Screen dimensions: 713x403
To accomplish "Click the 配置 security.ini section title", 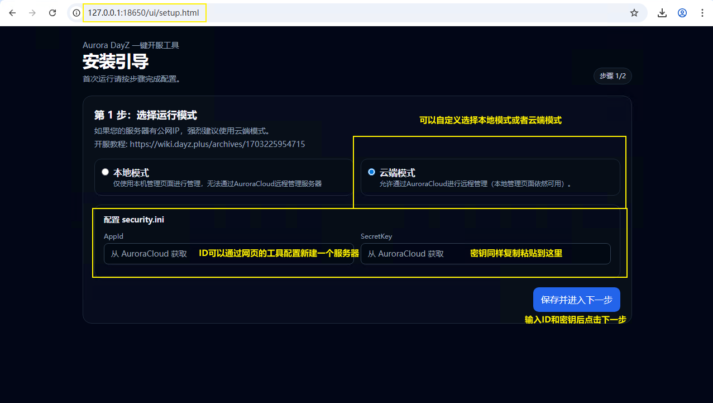I will coord(134,220).
